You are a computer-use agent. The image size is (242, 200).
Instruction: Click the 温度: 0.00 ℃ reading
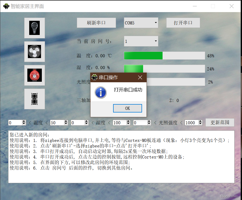tap(94, 56)
